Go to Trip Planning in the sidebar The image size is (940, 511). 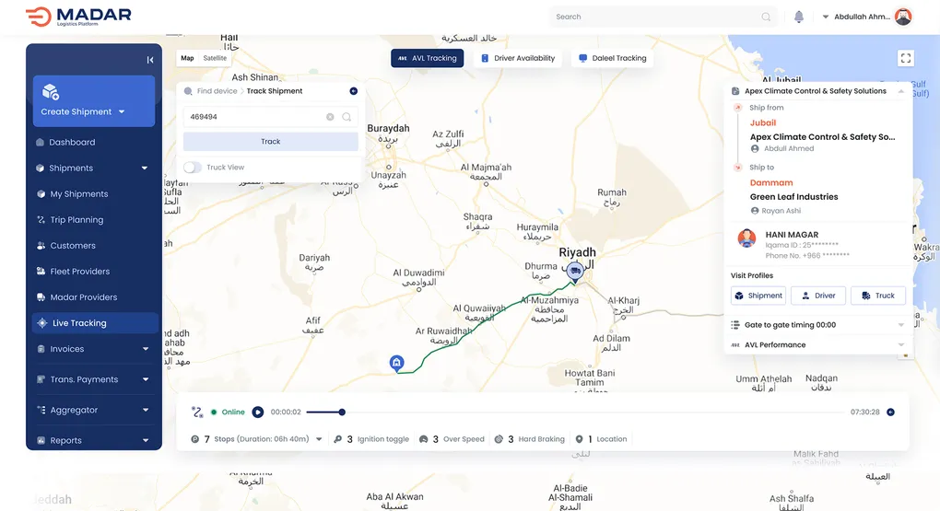[x=76, y=220]
